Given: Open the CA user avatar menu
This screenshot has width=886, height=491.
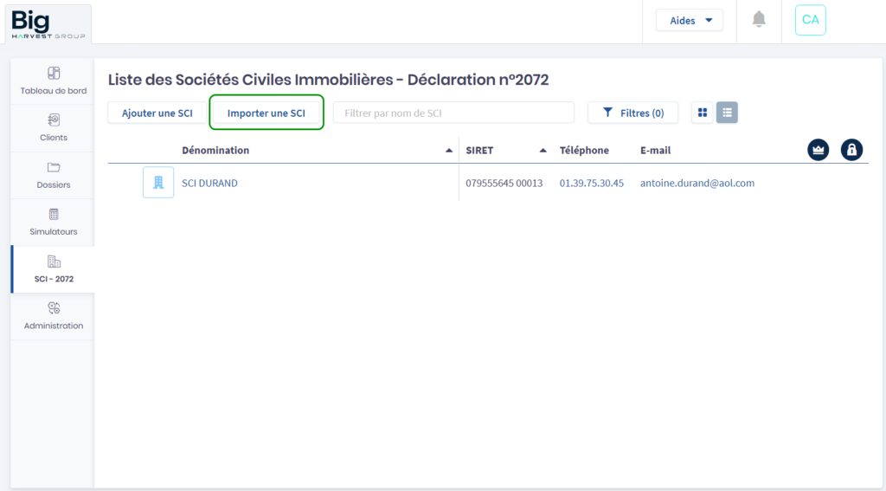Looking at the screenshot, I should coord(810,20).
